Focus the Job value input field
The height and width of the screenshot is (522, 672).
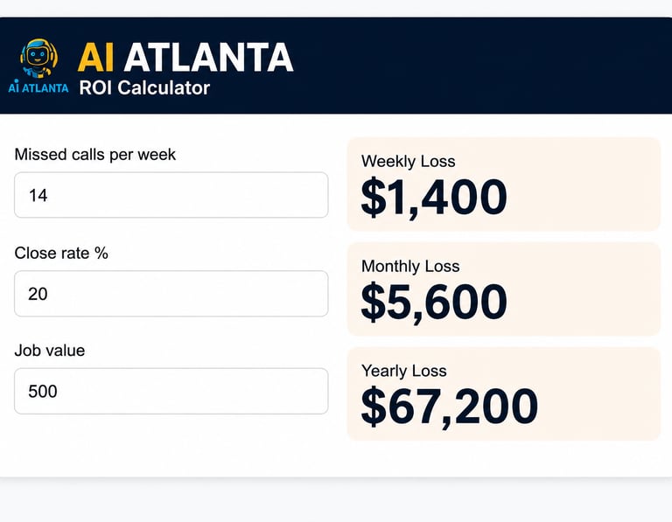[171, 391]
